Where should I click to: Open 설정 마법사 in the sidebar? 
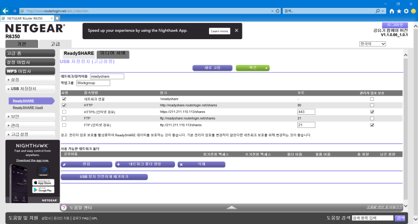[x=30, y=62]
